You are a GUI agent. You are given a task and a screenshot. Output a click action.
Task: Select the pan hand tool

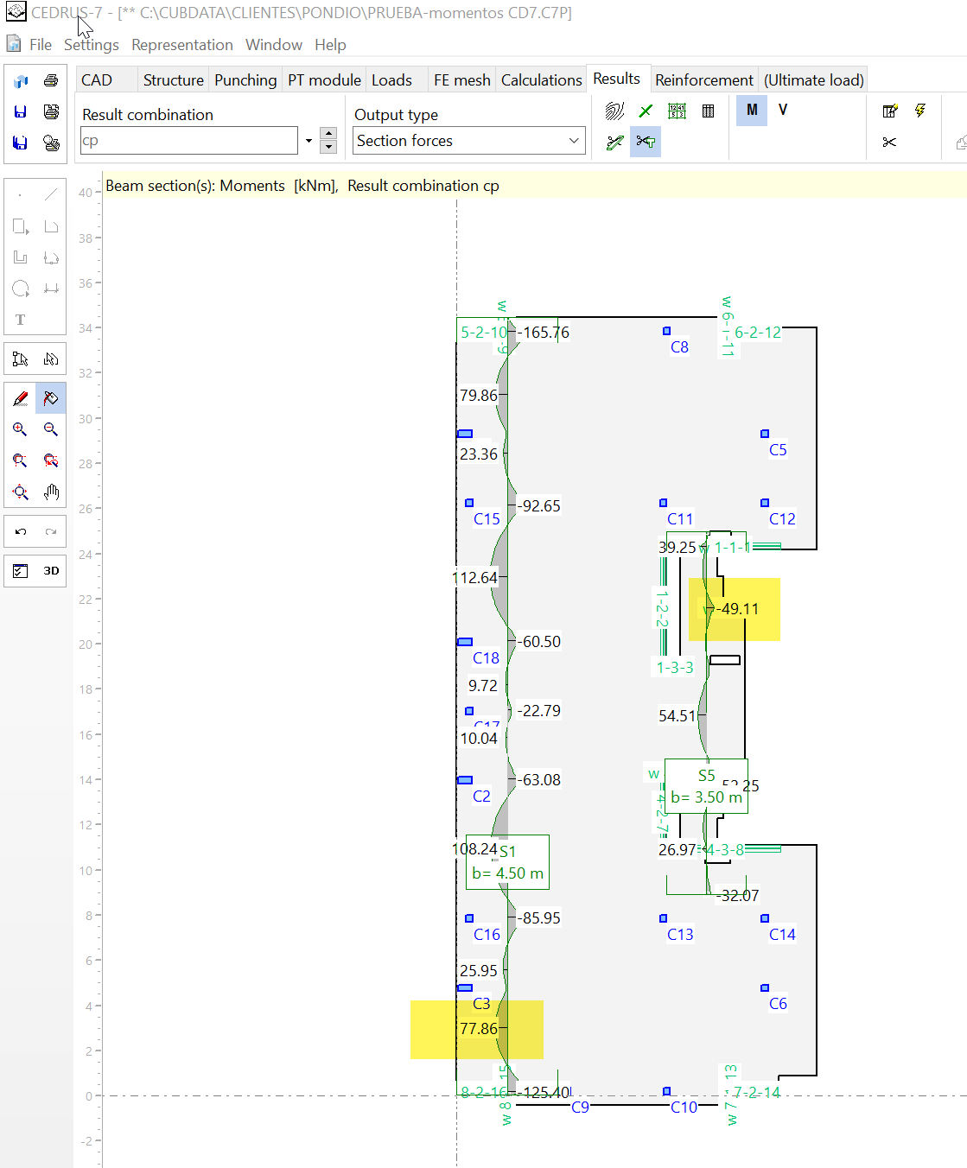tap(51, 492)
